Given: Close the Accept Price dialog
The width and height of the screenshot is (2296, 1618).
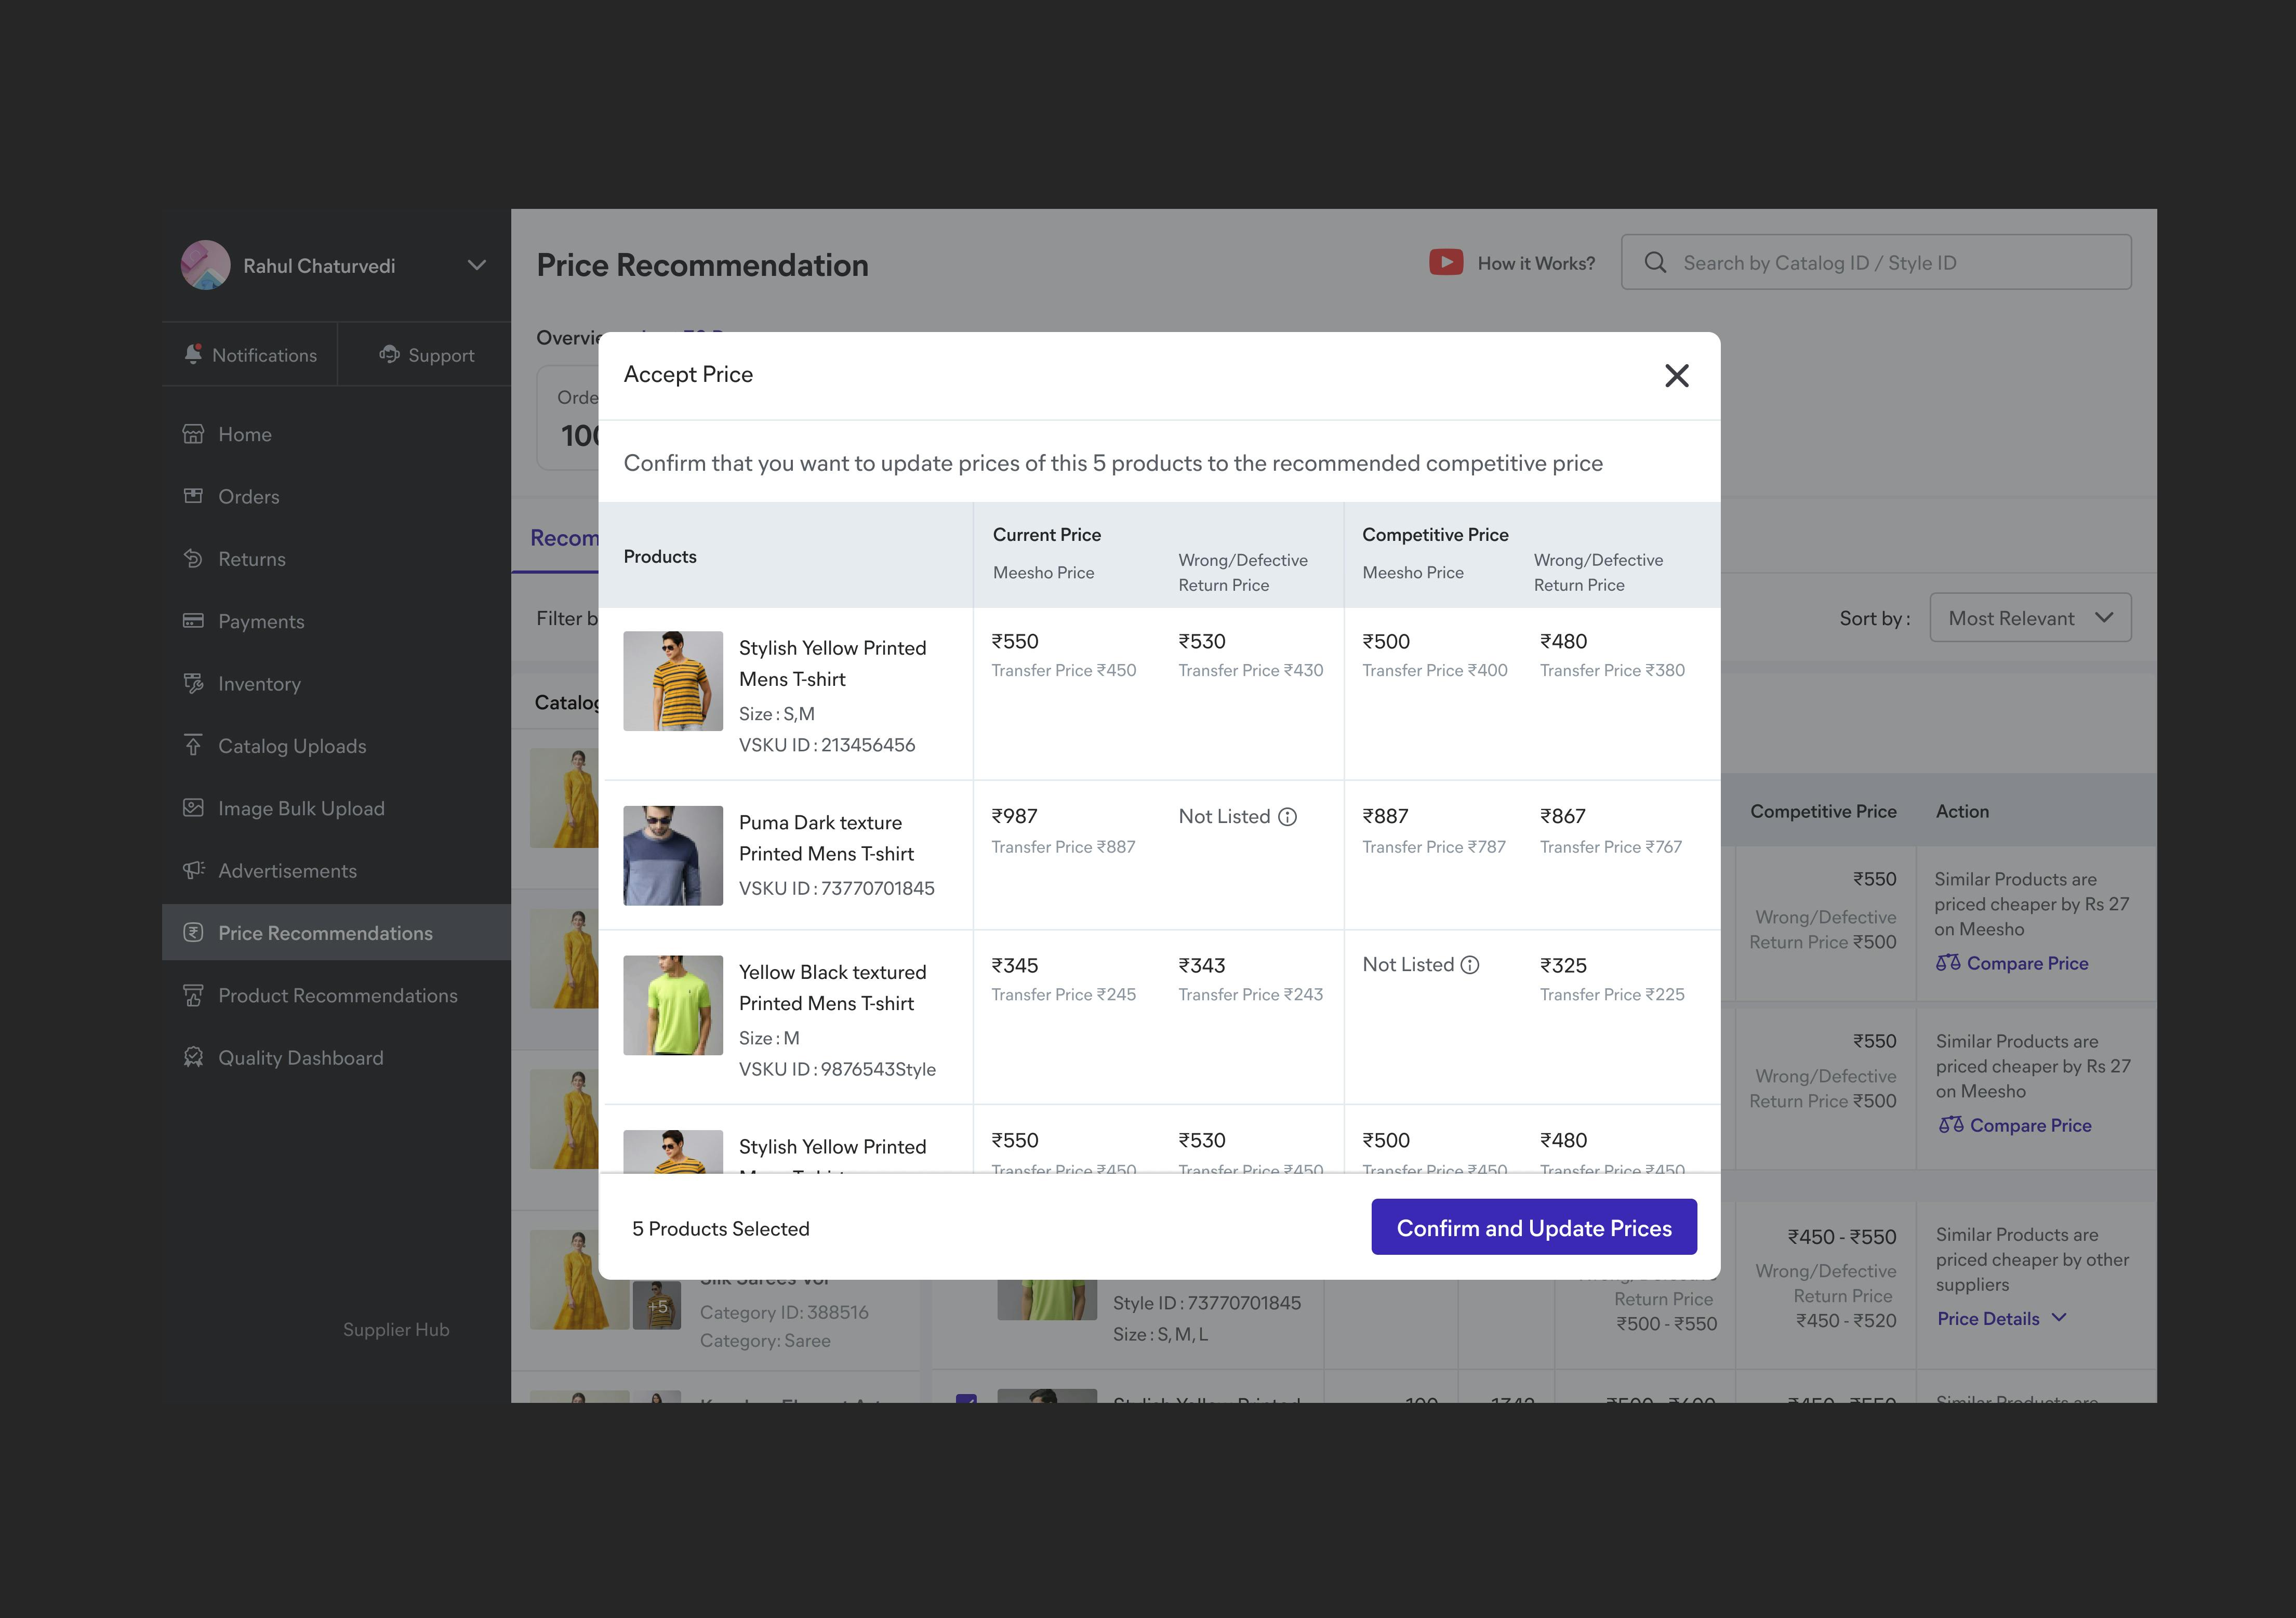Looking at the screenshot, I should pyautogui.click(x=1676, y=375).
